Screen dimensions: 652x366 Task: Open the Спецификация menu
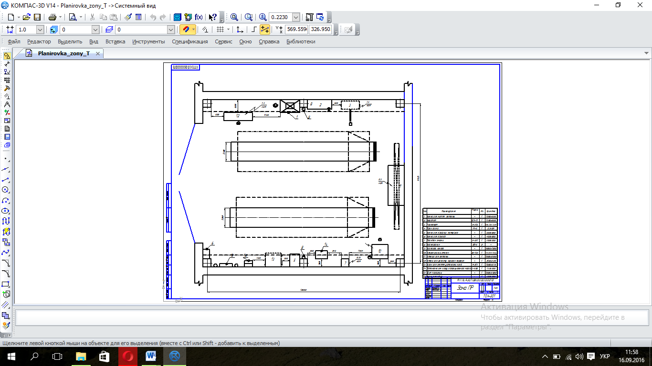pyautogui.click(x=189, y=41)
